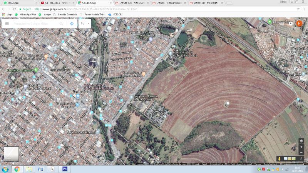Viewport: 308px width, 173px height.
Task: Expand the 'Pt' language dropdown
Action: pyautogui.click(x=84, y=23)
